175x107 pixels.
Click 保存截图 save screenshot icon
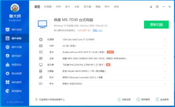coord(138,99)
